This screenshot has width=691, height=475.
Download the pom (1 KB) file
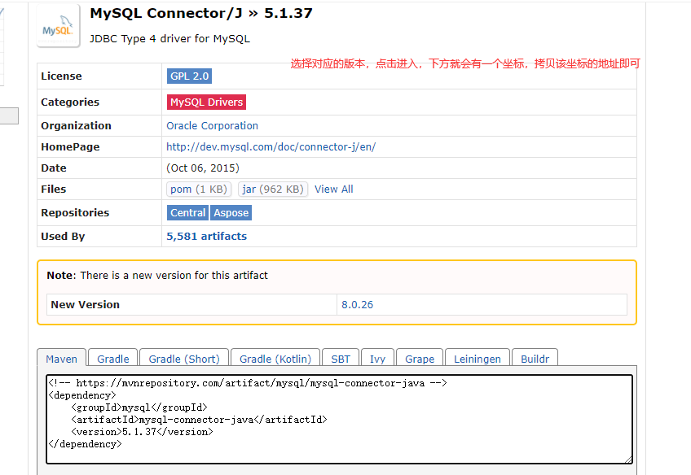point(199,190)
